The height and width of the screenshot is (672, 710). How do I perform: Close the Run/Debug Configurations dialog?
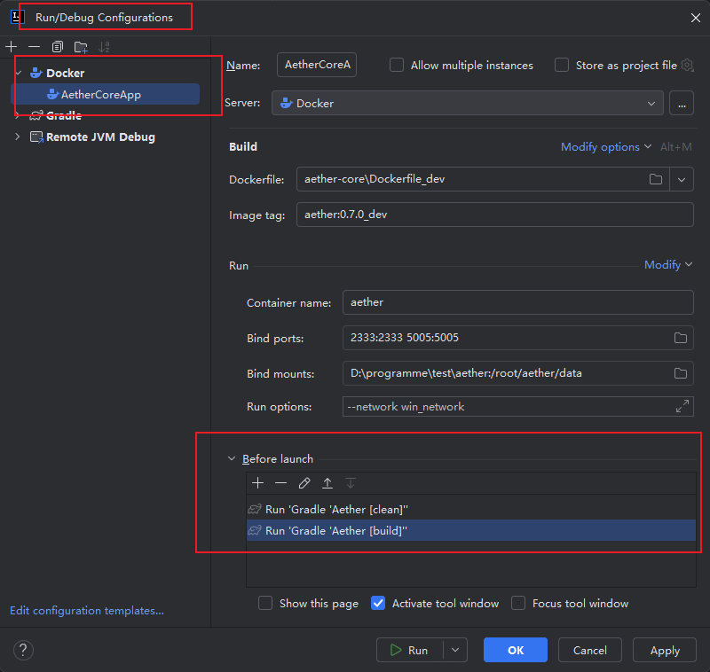tap(696, 18)
